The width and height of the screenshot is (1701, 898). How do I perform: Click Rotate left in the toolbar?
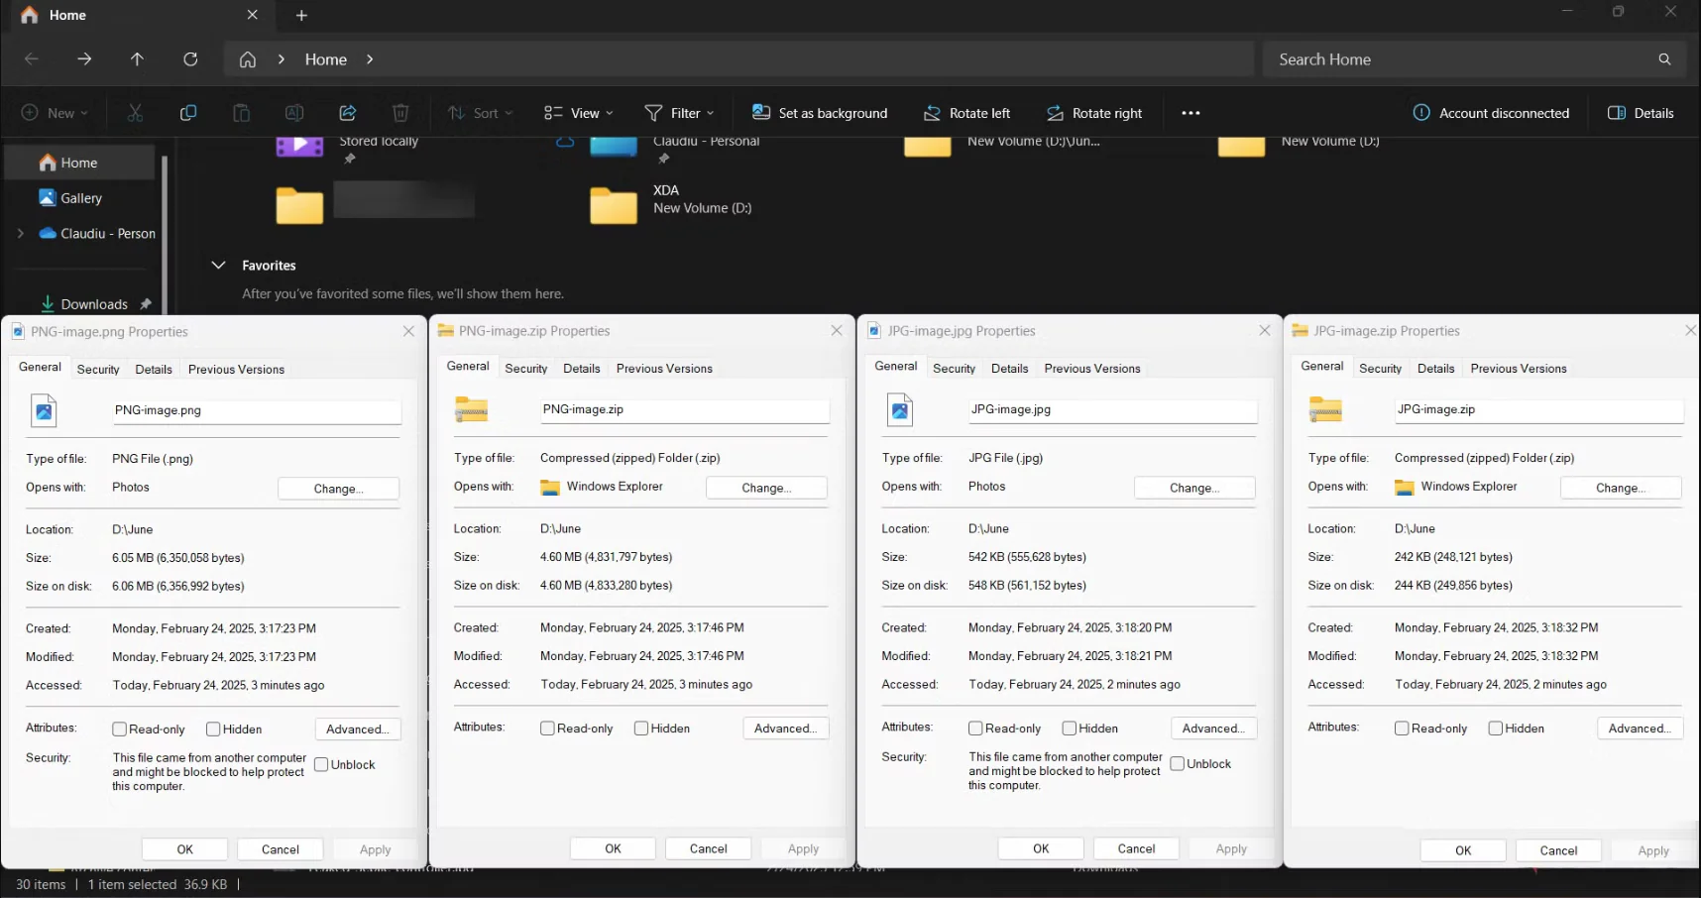click(x=966, y=113)
